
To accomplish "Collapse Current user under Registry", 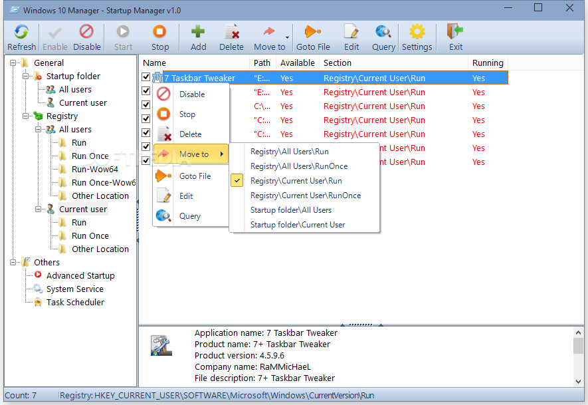I will click(39, 209).
